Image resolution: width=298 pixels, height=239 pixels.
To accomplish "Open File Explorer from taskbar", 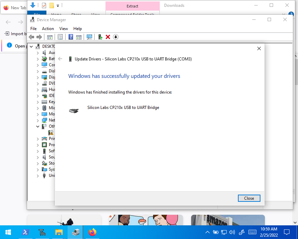I will point(59,232).
